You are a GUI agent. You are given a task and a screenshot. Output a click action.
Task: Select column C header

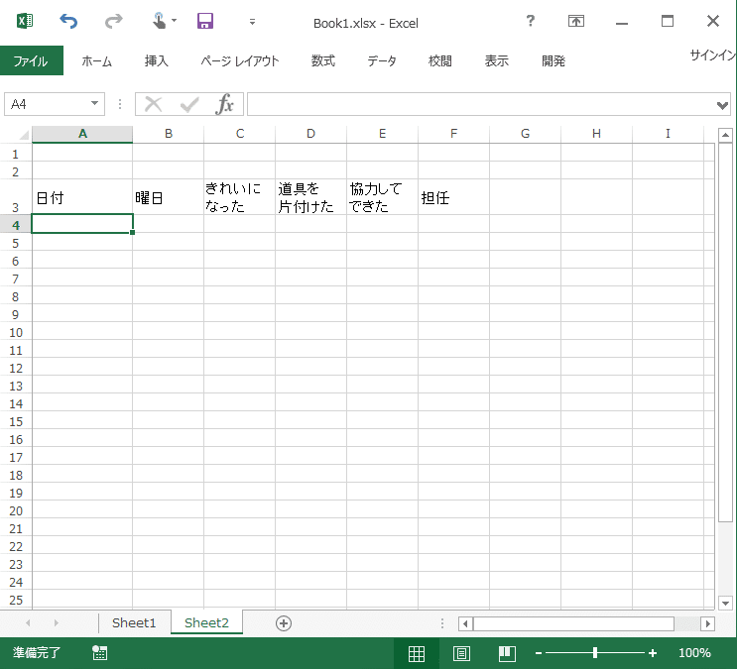240,134
